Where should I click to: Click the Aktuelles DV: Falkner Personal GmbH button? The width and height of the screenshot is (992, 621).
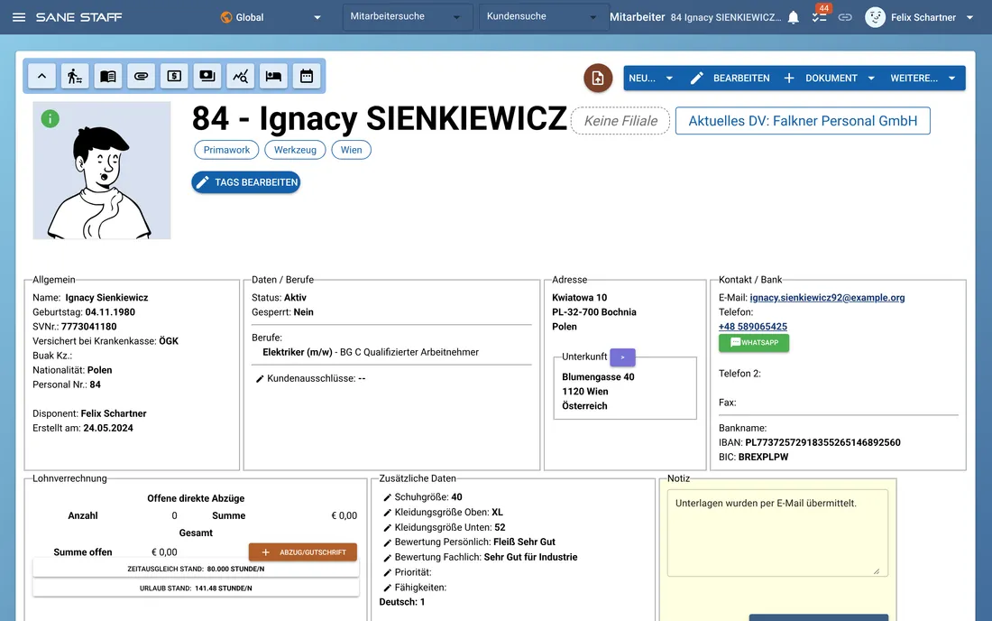pos(803,121)
